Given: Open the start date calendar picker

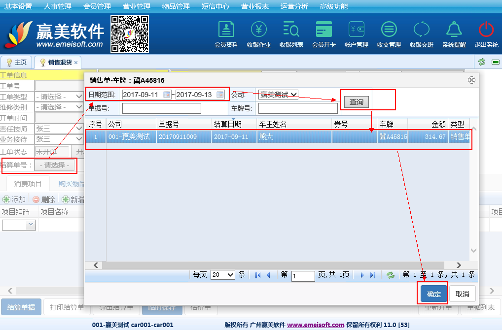Looking at the screenshot, I should tap(167, 95).
